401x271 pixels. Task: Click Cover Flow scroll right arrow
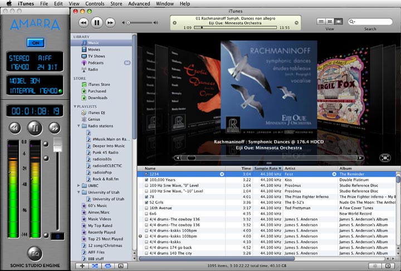(360, 158)
